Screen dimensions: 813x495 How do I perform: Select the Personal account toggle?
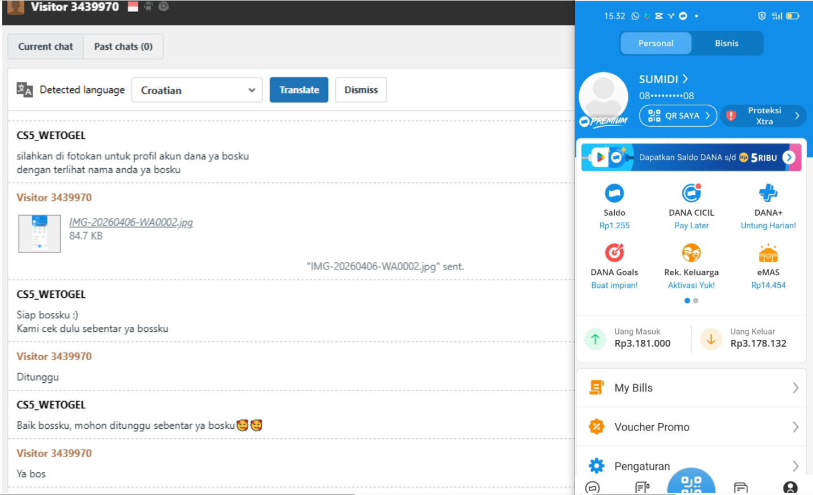pyautogui.click(x=656, y=43)
